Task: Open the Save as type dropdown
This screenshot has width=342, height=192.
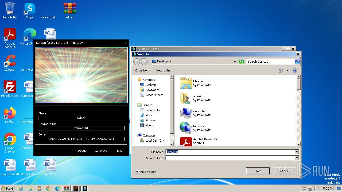Action: tap(297, 158)
